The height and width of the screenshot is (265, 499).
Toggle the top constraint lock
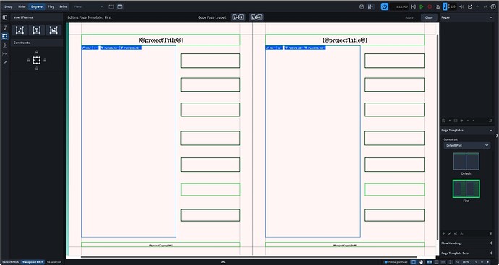click(37, 52)
